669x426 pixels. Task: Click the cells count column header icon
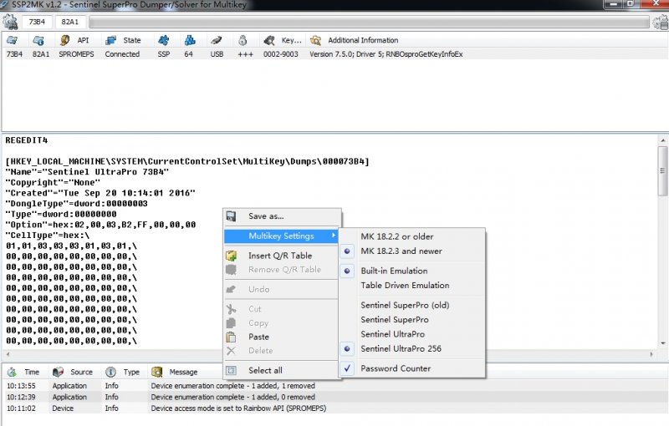190,40
